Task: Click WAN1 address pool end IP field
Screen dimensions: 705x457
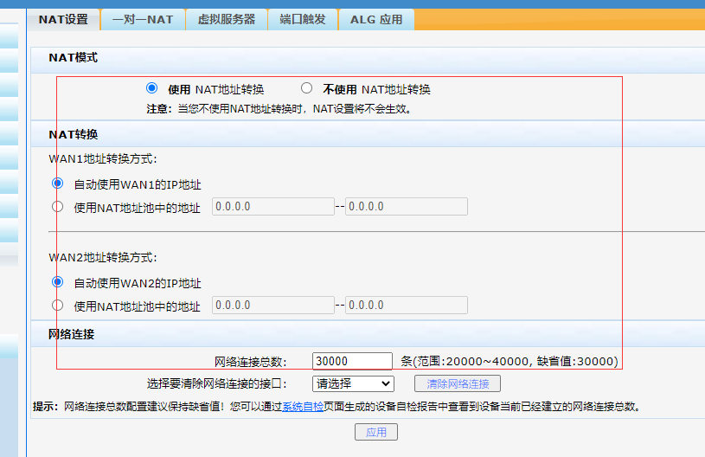Action: pyautogui.click(x=407, y=207)
